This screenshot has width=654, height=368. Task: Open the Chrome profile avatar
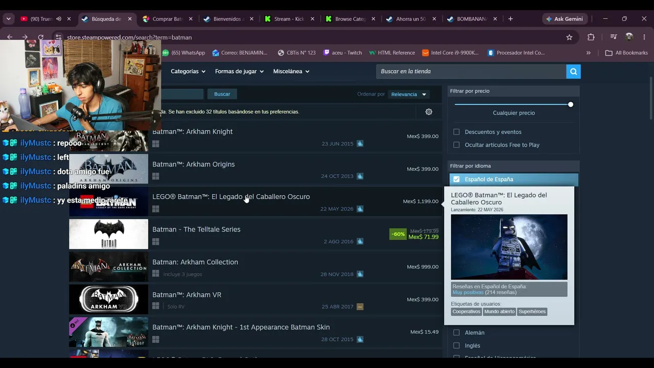[x=629, y=37]
